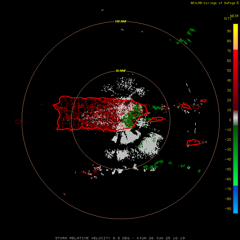Click the 30 value on velocity scale
This screenshot has width=240, height=240.
(229, 90)
